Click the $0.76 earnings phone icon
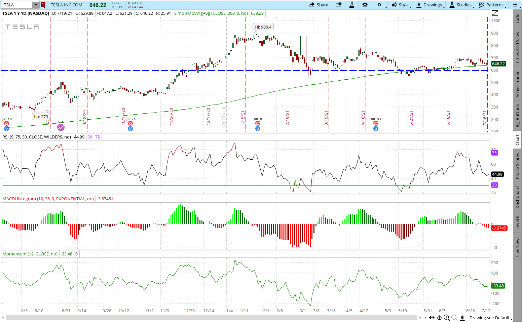This screenshot has height=322, width=522. 130,123
